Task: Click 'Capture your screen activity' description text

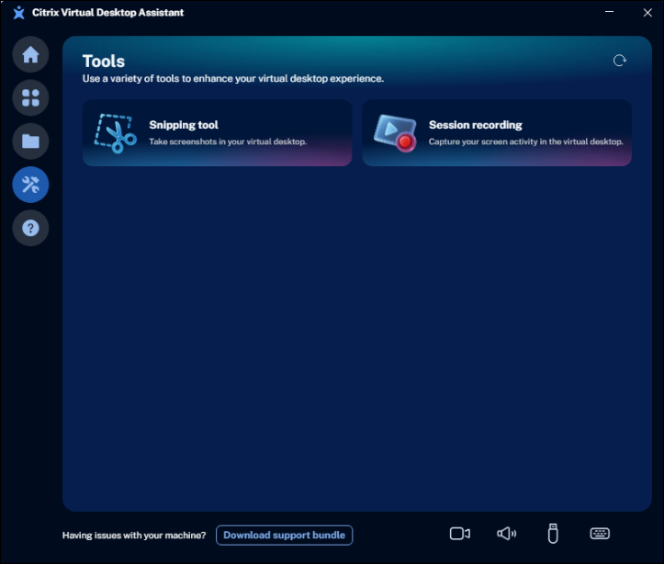Action: (x=525, y=141)
